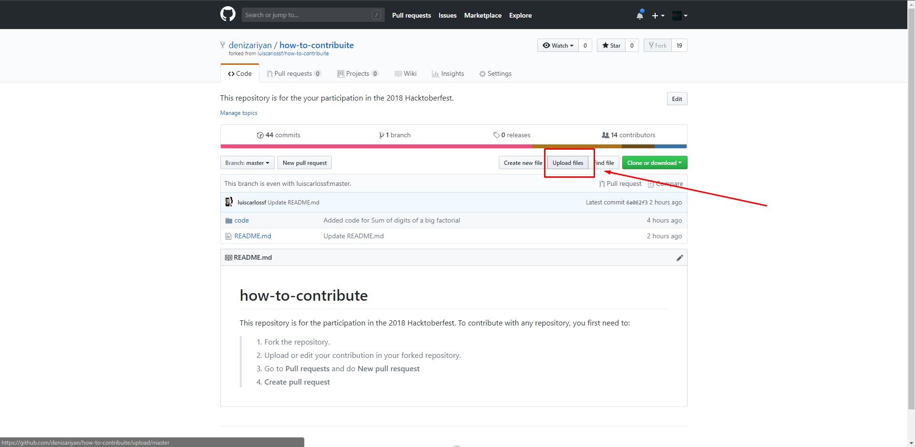Click the GitHub Octocat logo
The height and width of the screenshot is (447, 915).
point(228,14)
